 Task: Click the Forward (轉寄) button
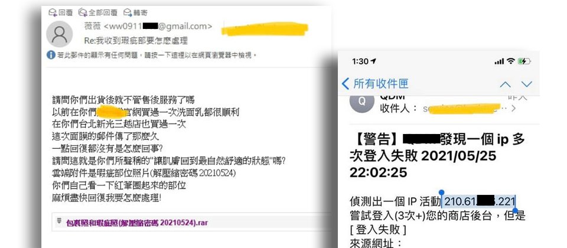136,12
